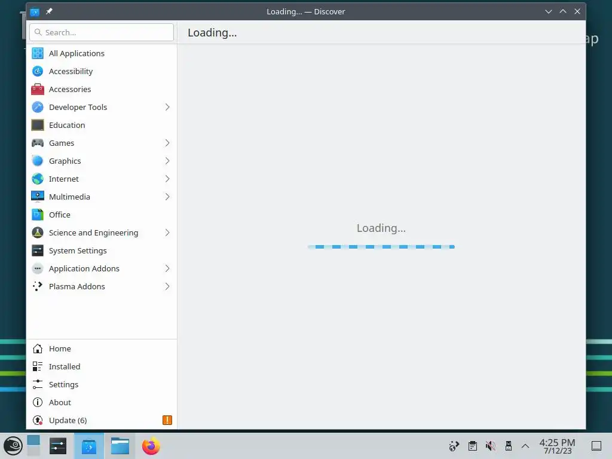Expand the Developer Tools category chevron
Screen dimensions: 612x459
(167, 107)
